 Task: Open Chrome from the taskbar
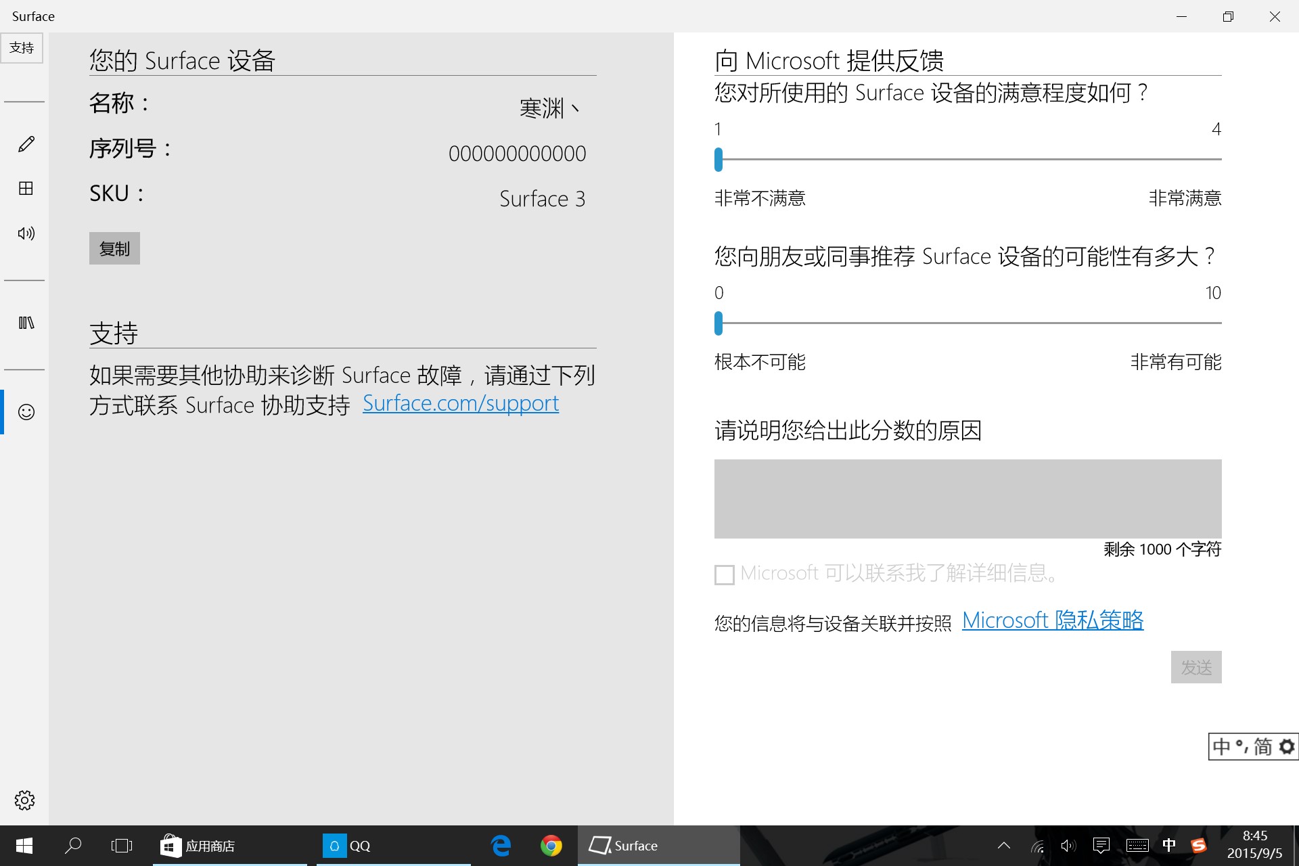(551, 846)
